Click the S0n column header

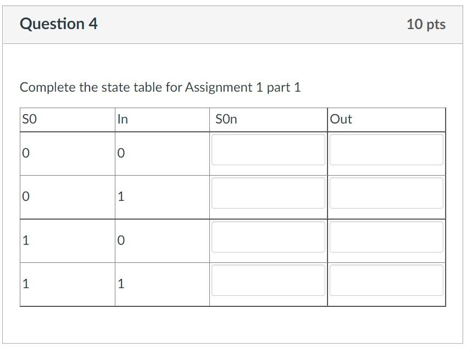coord(268,119)
